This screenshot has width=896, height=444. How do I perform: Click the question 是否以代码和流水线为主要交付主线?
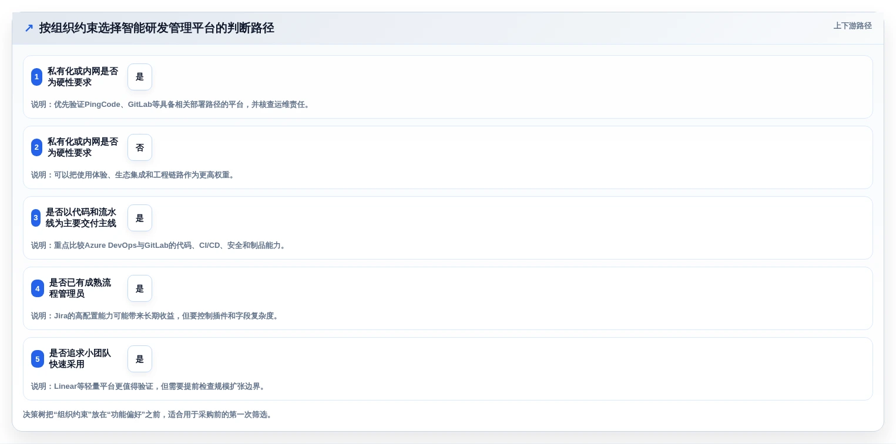(81, 218)
